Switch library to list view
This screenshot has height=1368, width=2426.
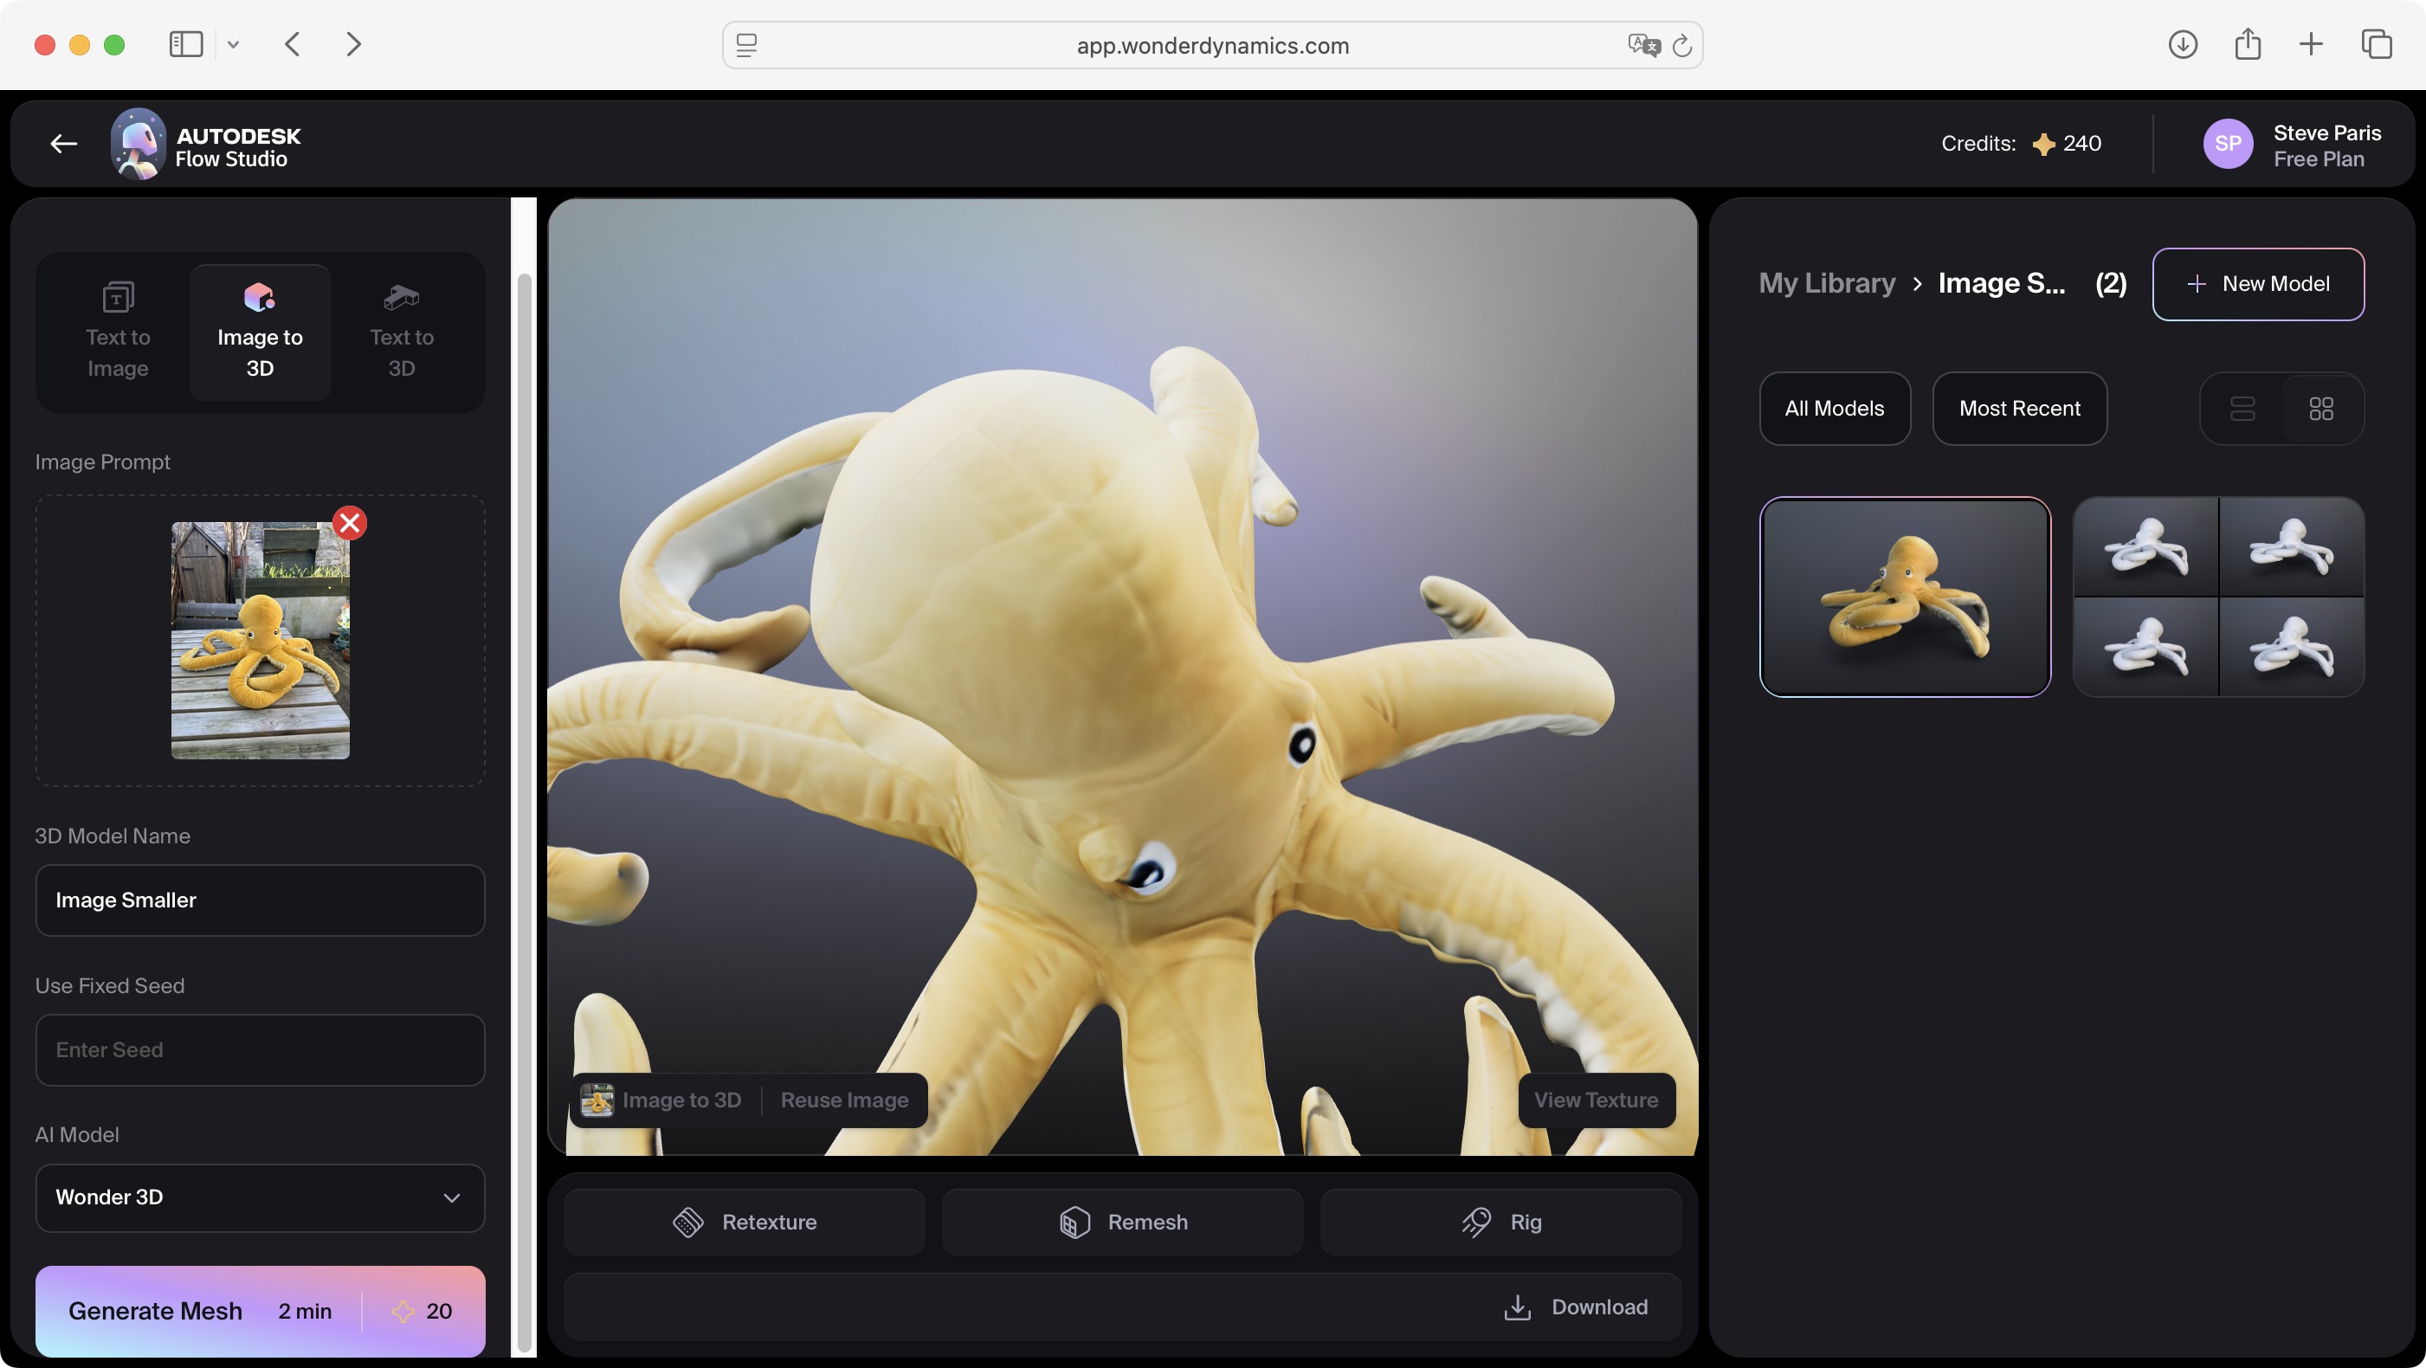pos(2244,409)
